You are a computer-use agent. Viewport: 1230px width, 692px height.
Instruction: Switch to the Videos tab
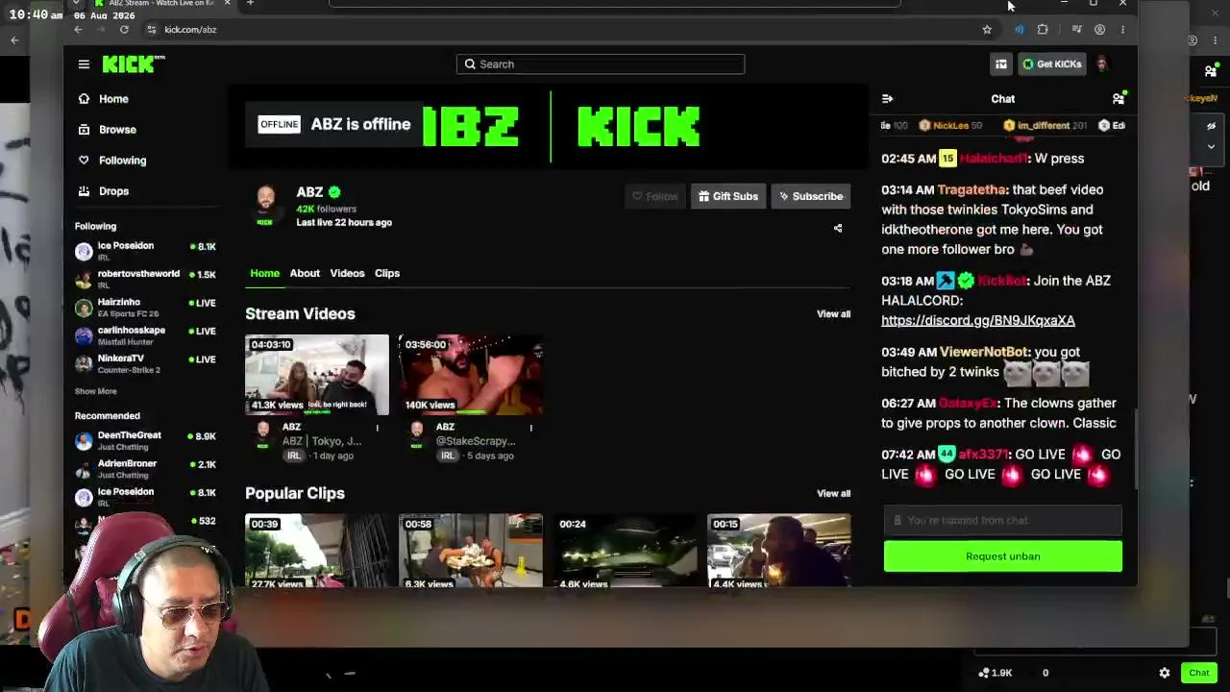pyautogui.click(x=347, y=273)
